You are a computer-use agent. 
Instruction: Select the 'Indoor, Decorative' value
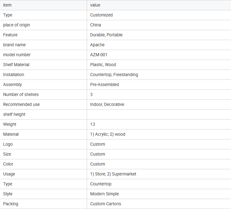click(x=107, y=104)
